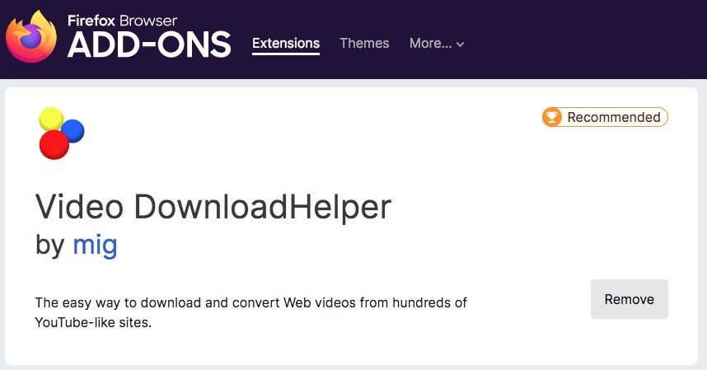Click the ADD-ONS wordmark in header

click(x=149, y=46)
